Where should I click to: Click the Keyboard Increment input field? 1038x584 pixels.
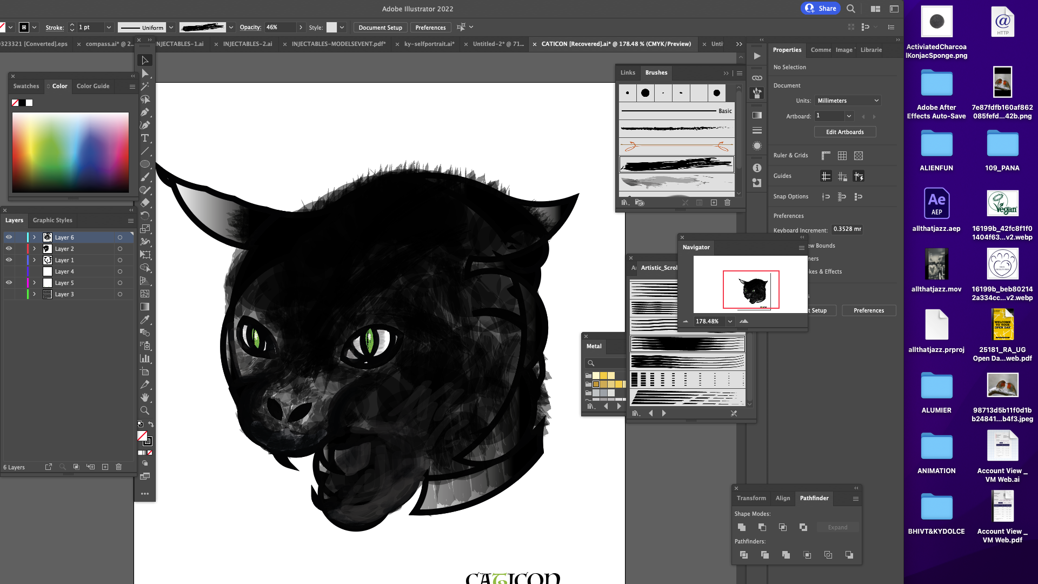coord(847,229)
